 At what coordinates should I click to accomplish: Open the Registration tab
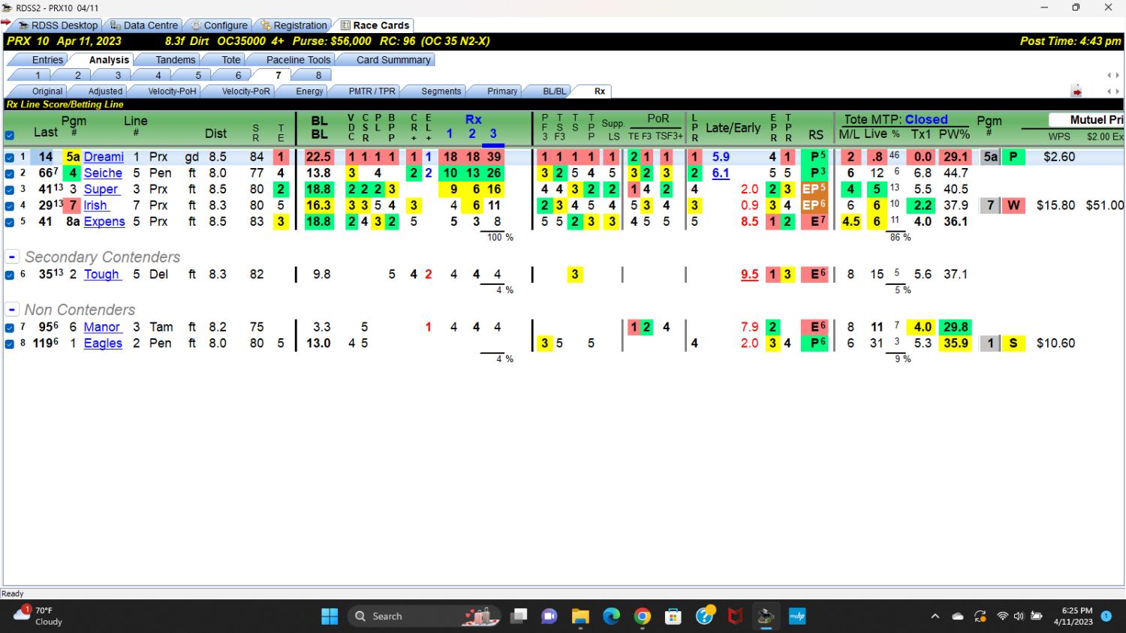tap(294, 25)
